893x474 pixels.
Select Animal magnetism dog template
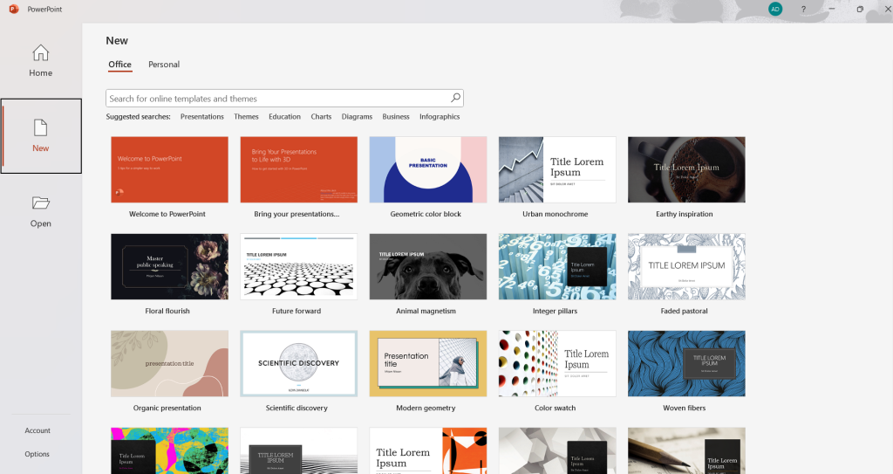pos(428,266)
